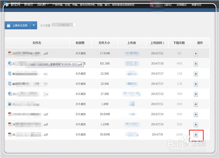Click the user avatar in the top bar

152,5
